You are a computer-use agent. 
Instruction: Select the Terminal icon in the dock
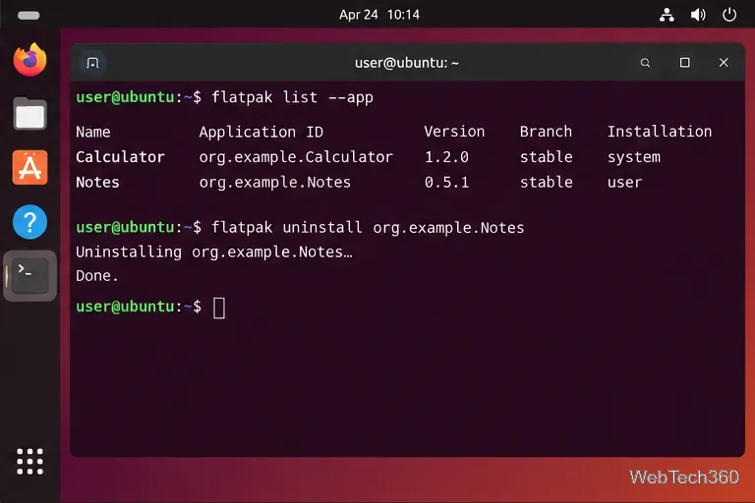[29, 276]
